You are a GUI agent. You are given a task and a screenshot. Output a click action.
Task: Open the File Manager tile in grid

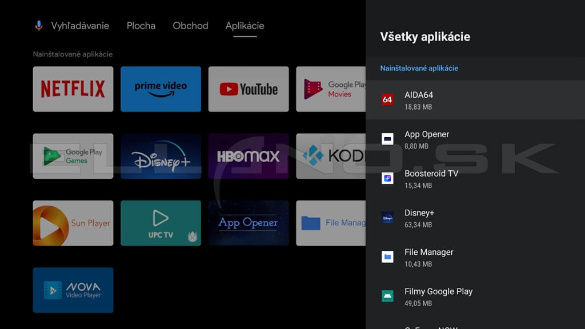[x=331, y=223]
